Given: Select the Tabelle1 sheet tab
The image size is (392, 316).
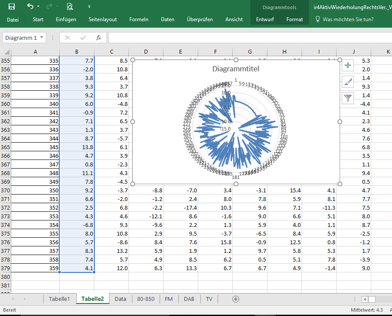Looking at the screenshot, I should click(59, 299).
